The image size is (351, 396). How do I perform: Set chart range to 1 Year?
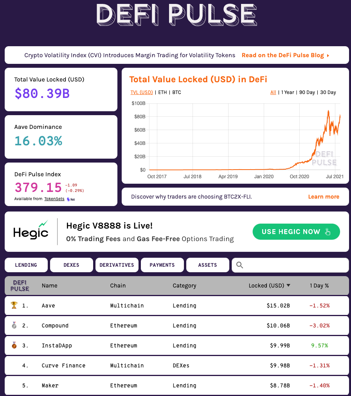[287, 92]
